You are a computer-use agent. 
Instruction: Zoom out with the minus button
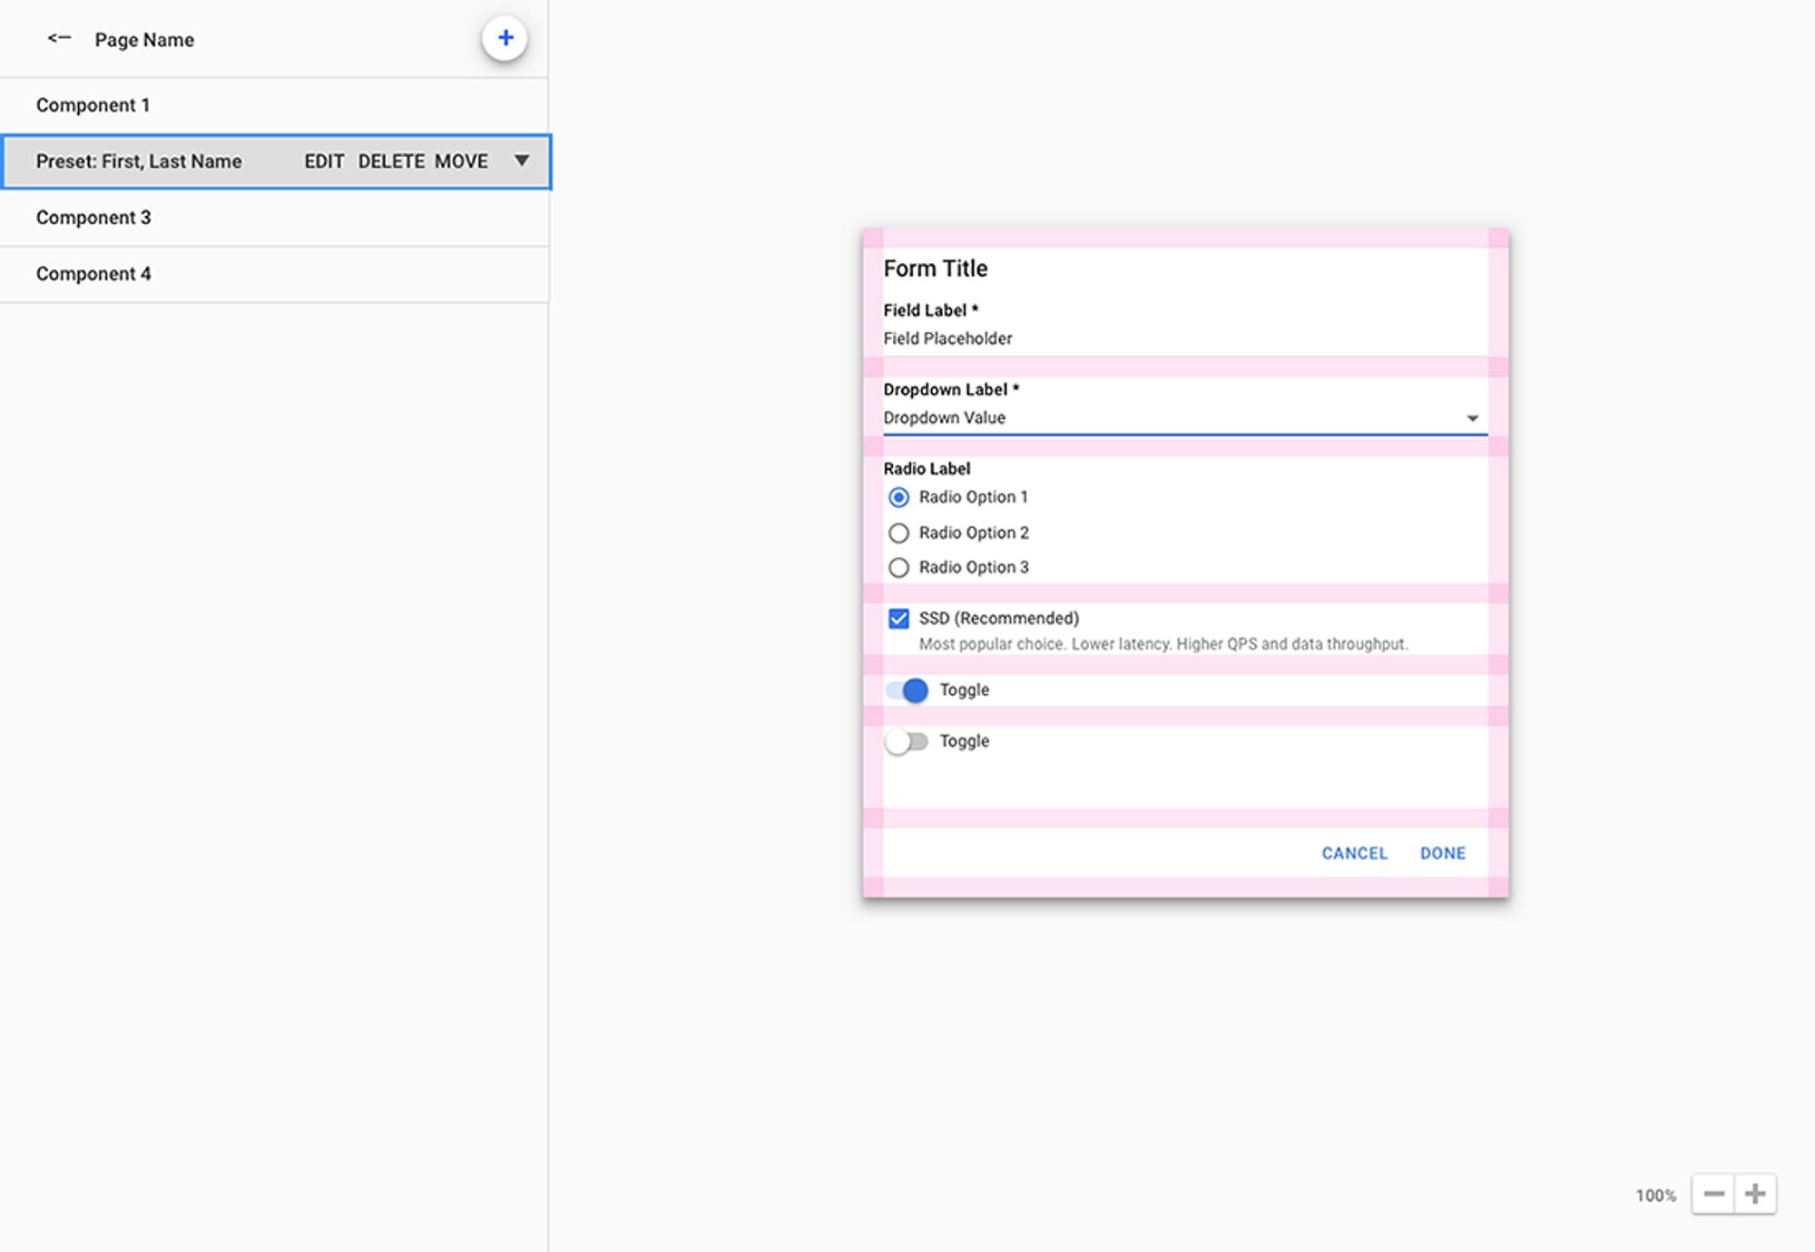click(1712, 1194)
